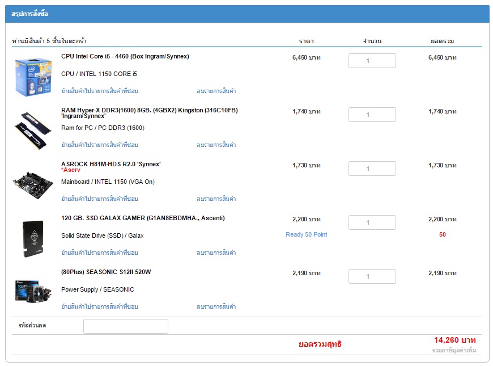Open the ASROCK H81M motherboard thumbnail

coord(33,185)
